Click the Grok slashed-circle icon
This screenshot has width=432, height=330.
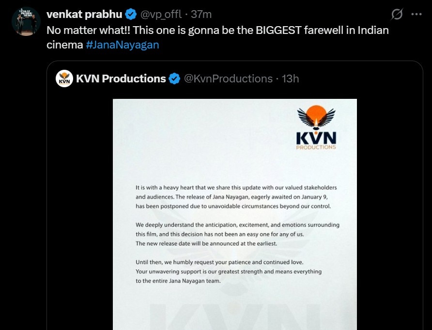point(397,15)
